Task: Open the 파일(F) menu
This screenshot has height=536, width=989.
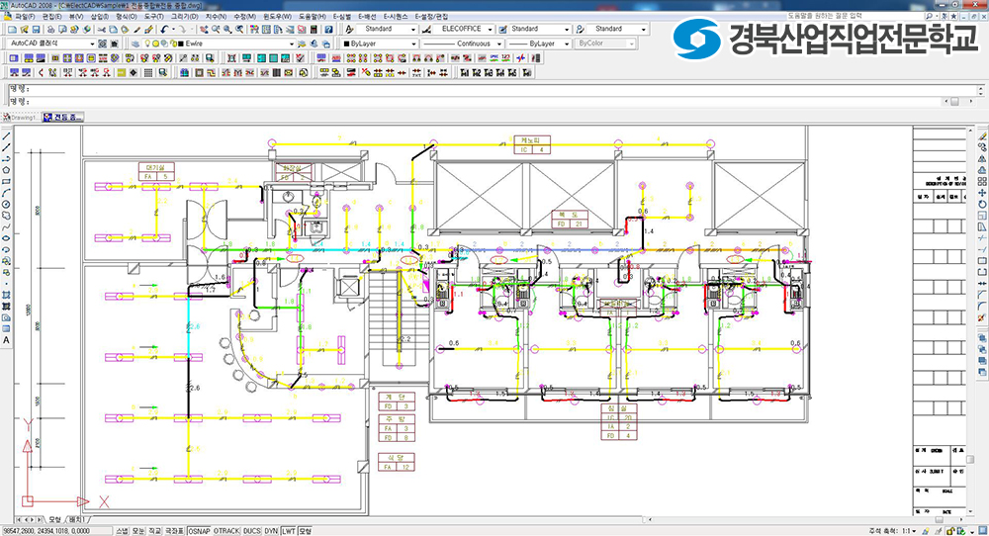Action: pos(26,17)
